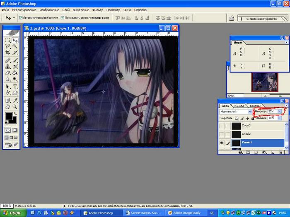Open the fill slider arrow next to 100%

[x=280, y=118]
